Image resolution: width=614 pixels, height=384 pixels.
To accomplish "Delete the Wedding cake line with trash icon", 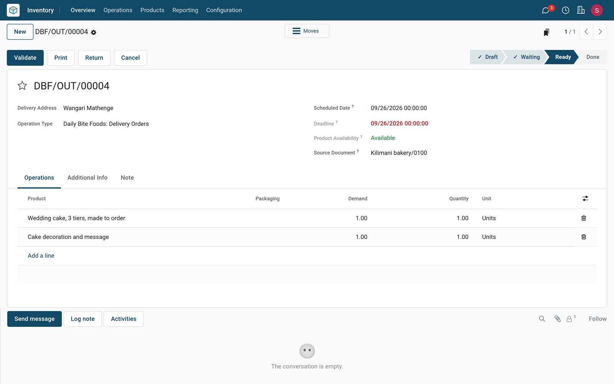I will coord(584,218).
